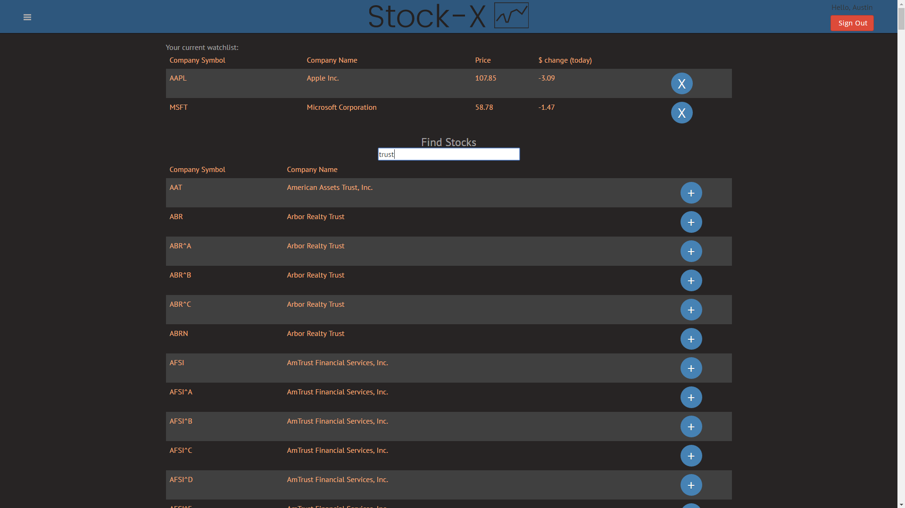905x508 pixels.
Task: Click the 58.78 price value
Action: tap(484, 107)
